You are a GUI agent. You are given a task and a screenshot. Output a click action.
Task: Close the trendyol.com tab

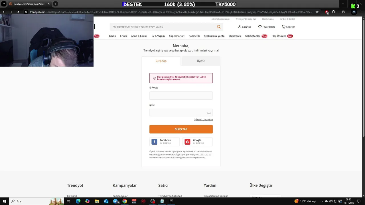[48, 4]
